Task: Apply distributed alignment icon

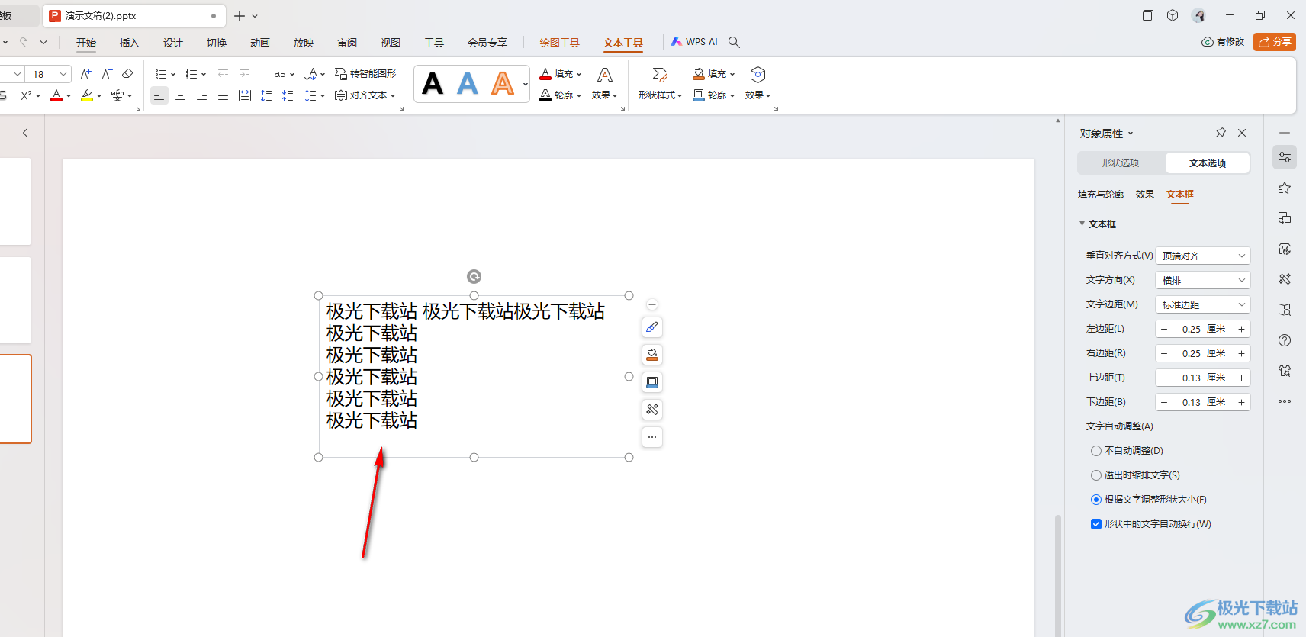Action: coord(244,95)
